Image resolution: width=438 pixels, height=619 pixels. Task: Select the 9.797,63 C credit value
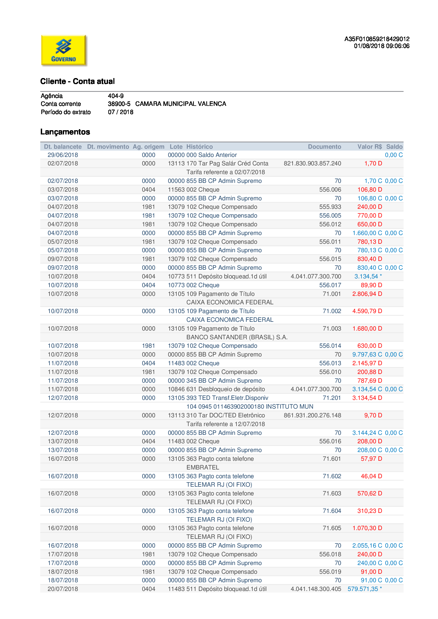pyautogui.click(x=367, y=355)
